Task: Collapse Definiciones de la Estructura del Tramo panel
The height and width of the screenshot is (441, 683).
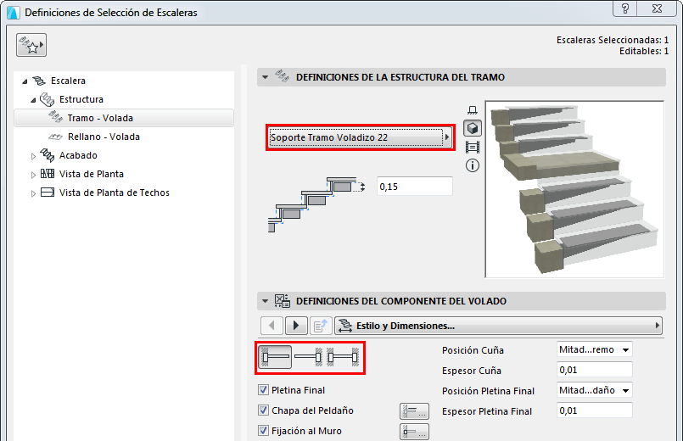Action: tap(265, 77)
